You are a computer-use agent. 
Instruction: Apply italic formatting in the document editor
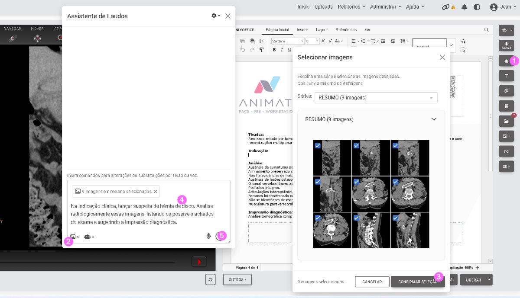click(282, 50)
